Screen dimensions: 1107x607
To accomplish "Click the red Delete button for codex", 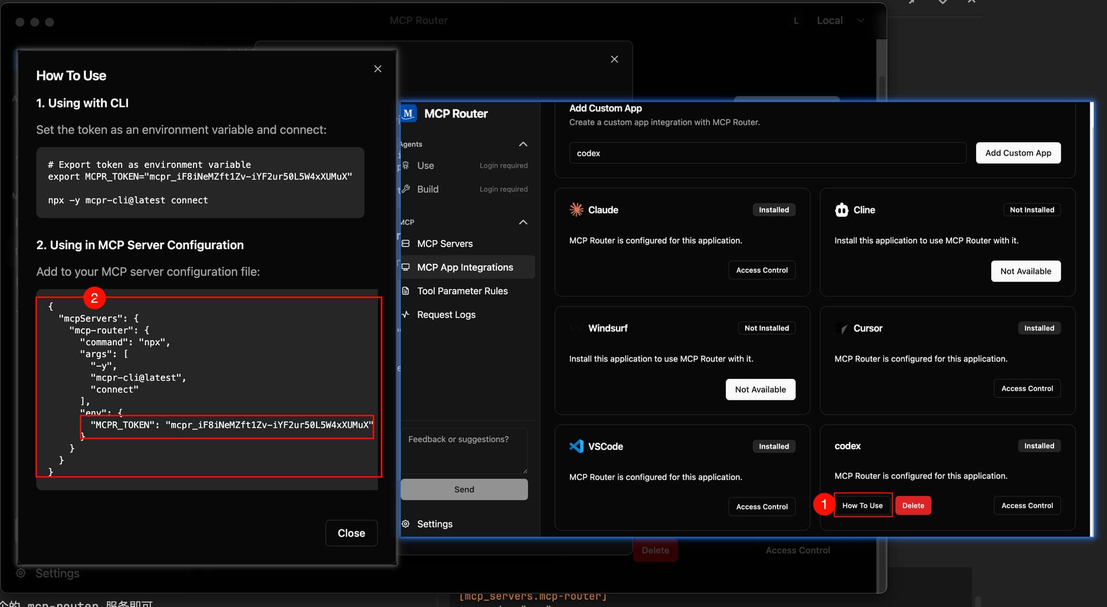I will coord(913,506).
